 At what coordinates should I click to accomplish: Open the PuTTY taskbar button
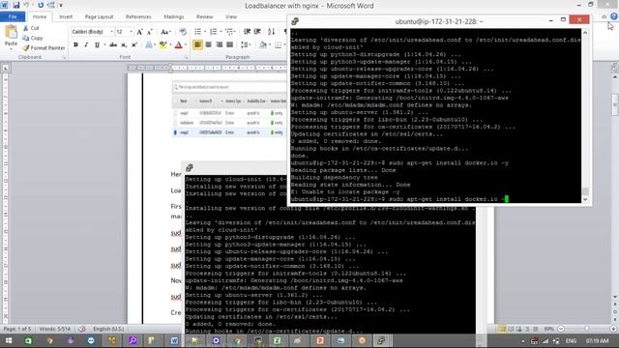pyautogui.click(x=380, y=340)
